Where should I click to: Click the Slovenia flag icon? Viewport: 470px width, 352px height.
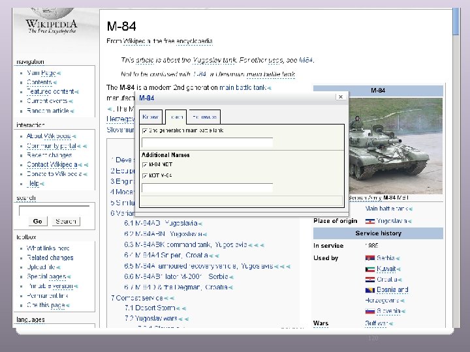coord(370,312)
